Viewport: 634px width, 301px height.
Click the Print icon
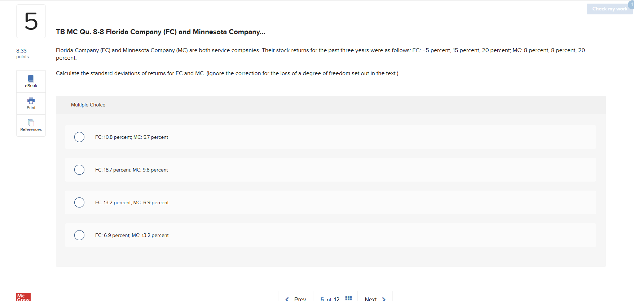point(31,101)
